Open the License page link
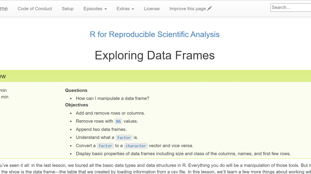Image resolution: width=311 pixels, height=174 pixels. point(152,9)
